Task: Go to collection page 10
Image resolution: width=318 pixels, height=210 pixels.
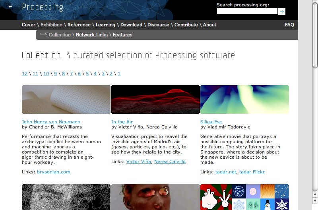Action: (x=46, y=74)
